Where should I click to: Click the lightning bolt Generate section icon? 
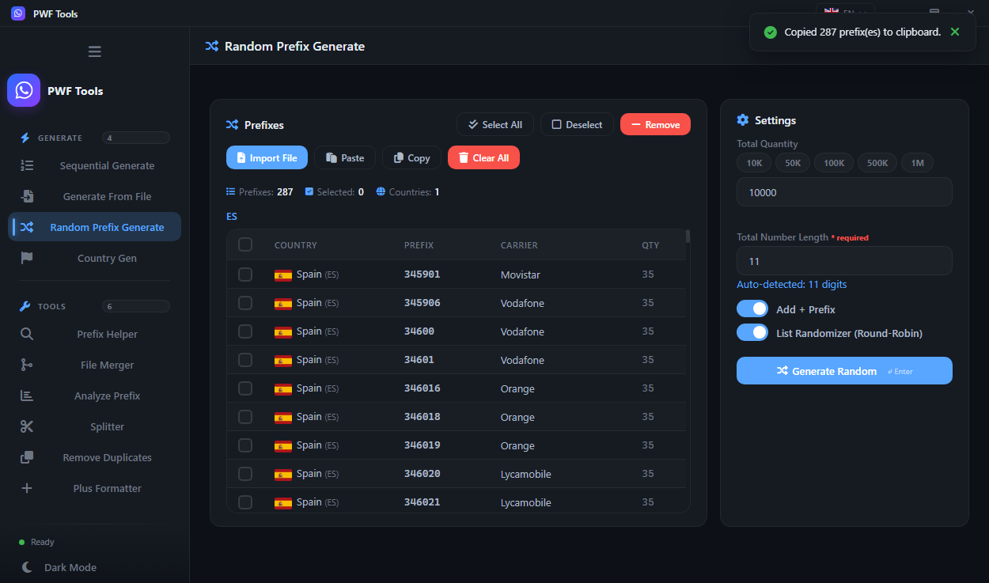tap(25, 138)
